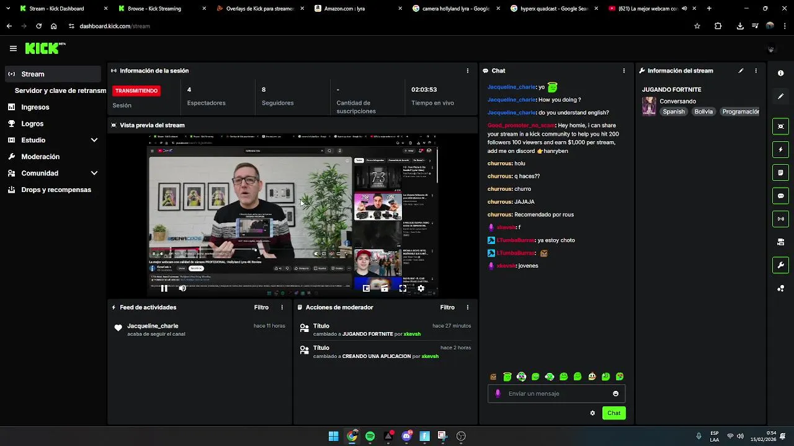Open browser downloads icon

click(740, 26)
